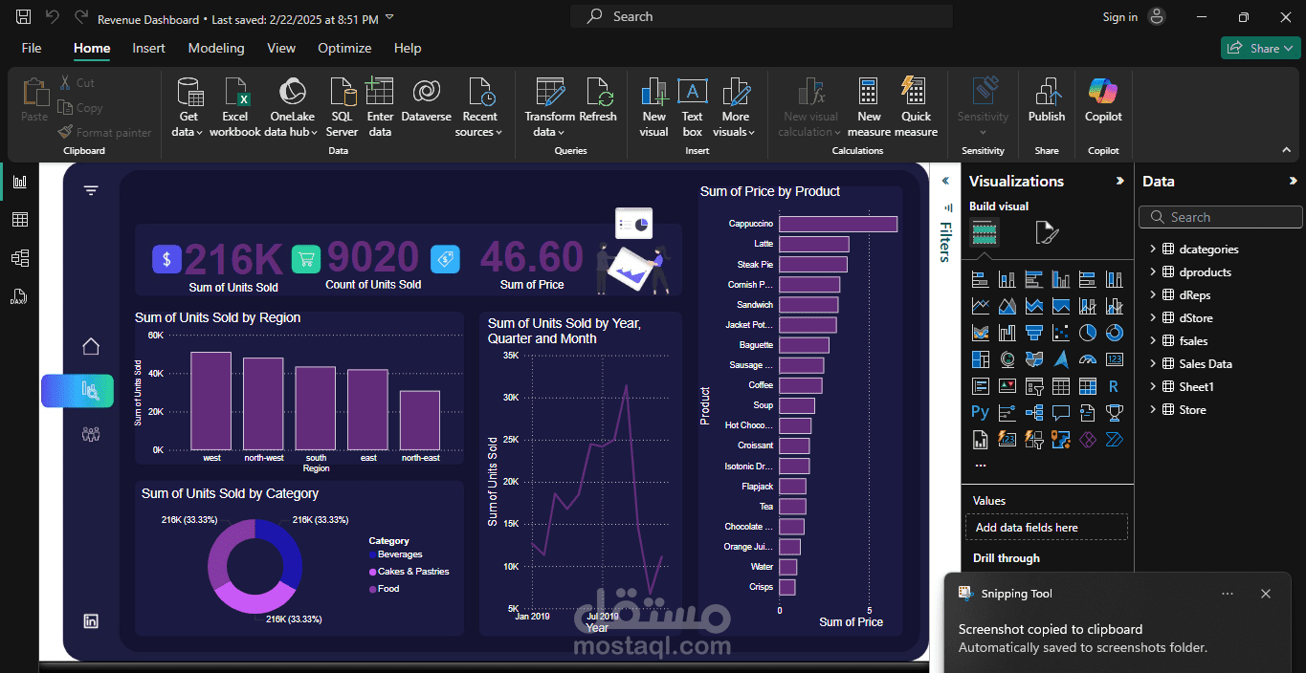Expand the dStore table
This screenshot has height=673, width=1306.
pos(1153,318)
